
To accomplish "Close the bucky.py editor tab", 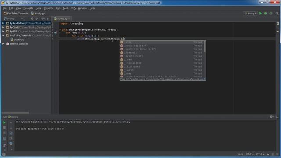I will pyautogui.click(x=69, y=18).
